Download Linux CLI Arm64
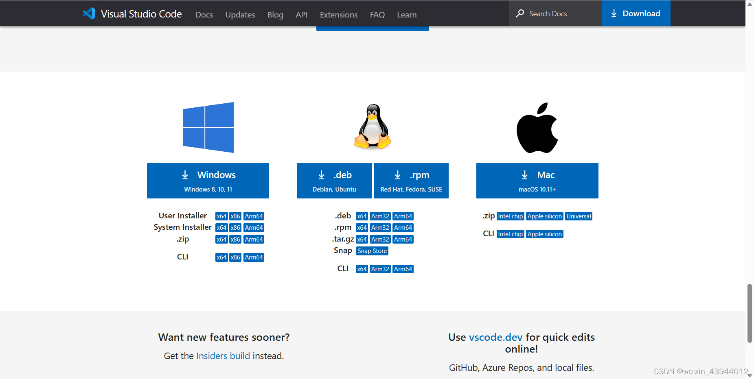 (403, 269)
